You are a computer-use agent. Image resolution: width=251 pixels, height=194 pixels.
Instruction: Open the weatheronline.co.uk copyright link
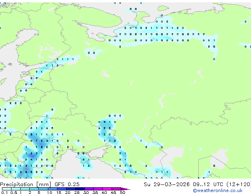pyautogui.click(x=218, y=190)
